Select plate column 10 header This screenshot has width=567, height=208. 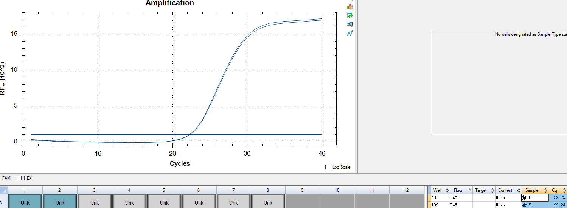pyautogui.click(x=337, y=190)
